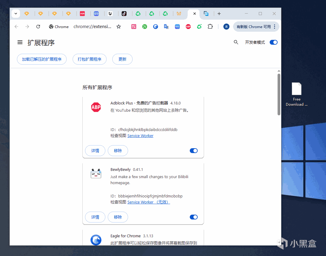Open the Eagle extension toolbar icon
326x256 pixels.
coord(156,27)
